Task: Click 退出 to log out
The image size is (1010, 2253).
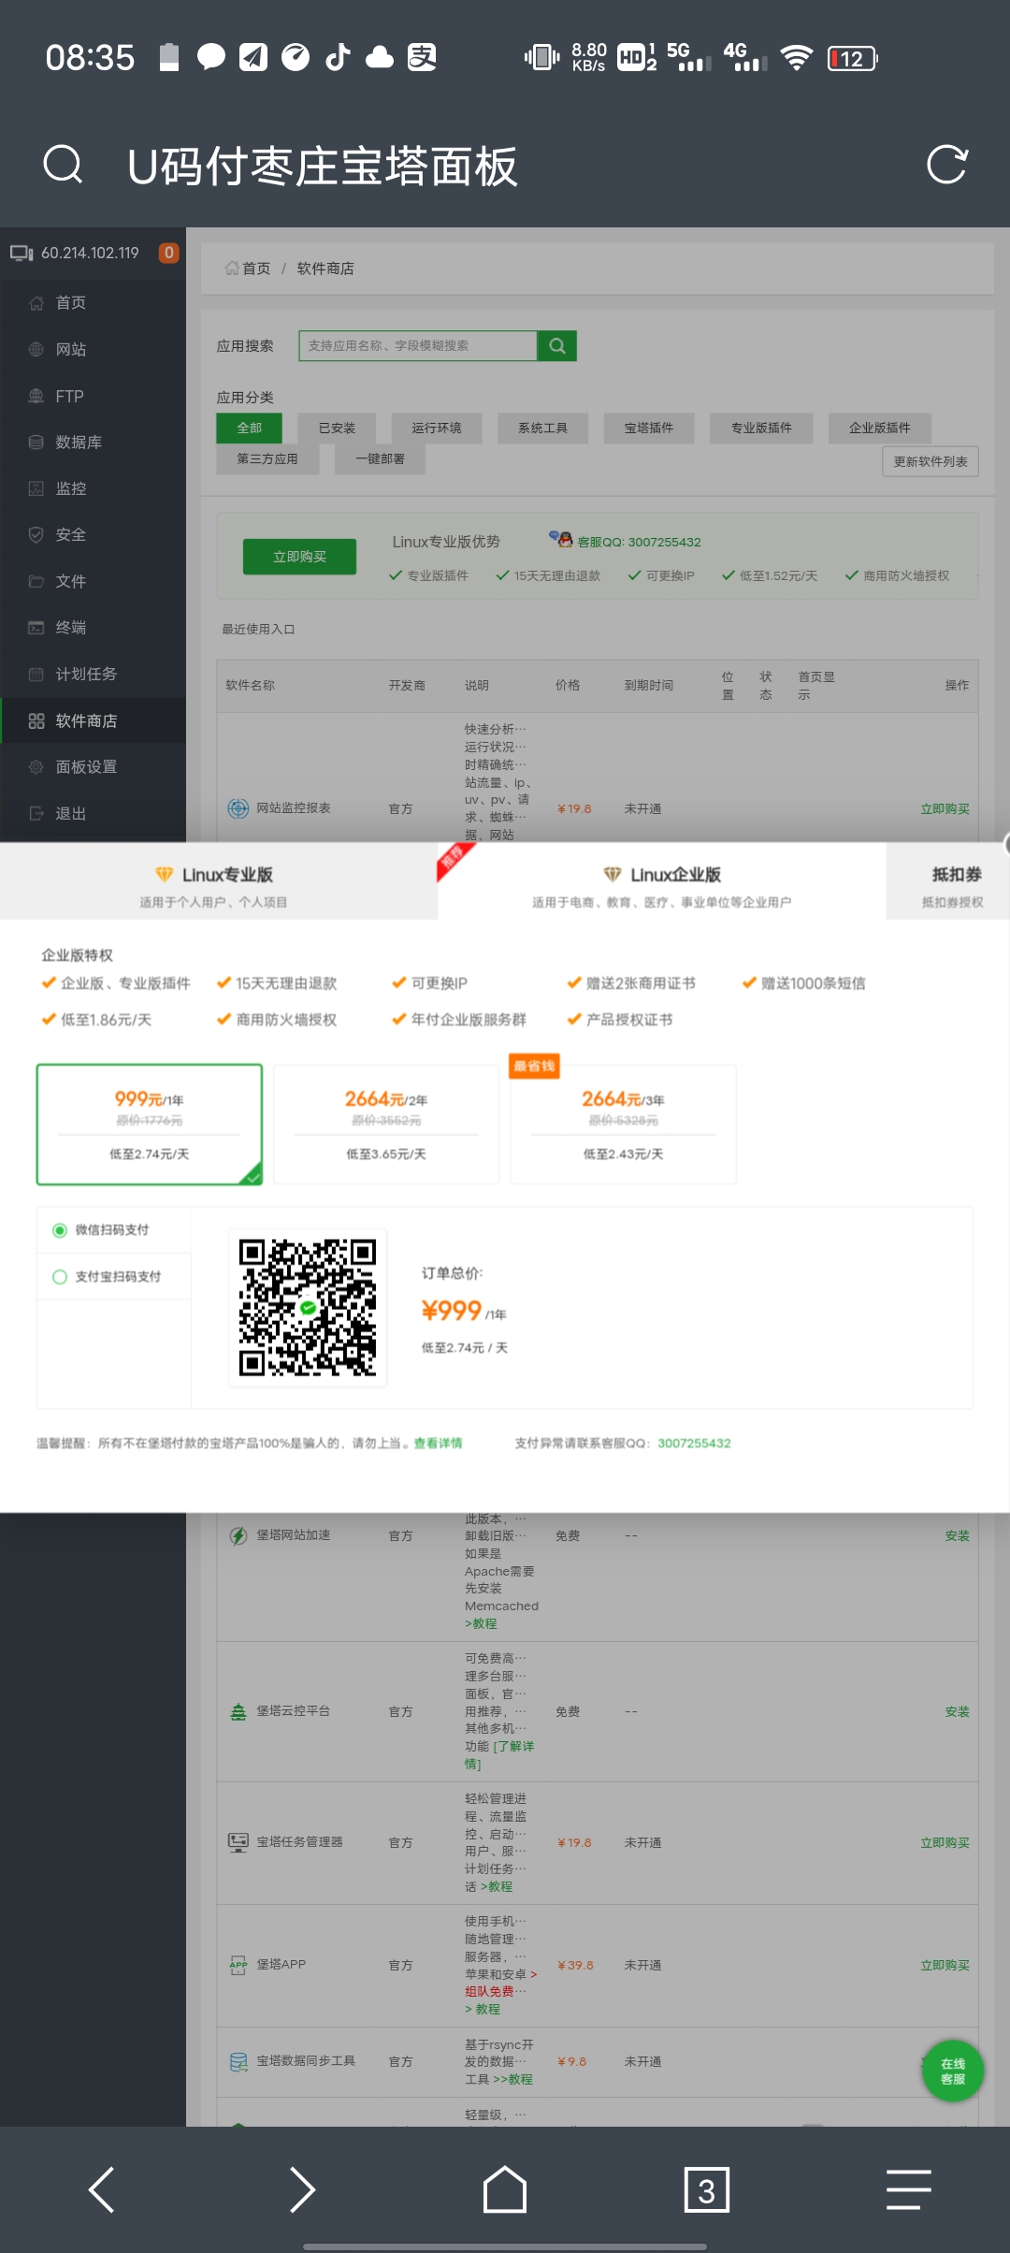Action: (94, 813)
